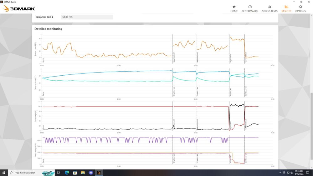Click the 3DMark logo in header
Viewport: 313px width, 176px height.
pos(19,8)
